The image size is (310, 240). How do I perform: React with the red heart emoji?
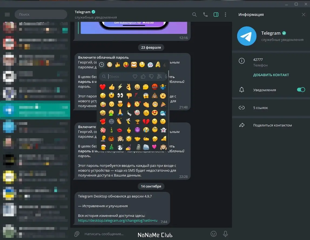point(103,87)
